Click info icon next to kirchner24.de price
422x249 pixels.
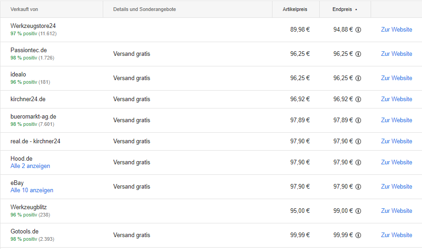tap(358, 99)
